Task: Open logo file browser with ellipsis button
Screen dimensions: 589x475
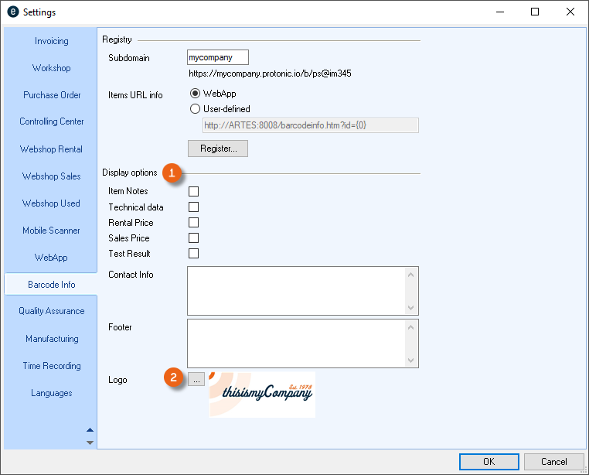Action: pos(196,380)
